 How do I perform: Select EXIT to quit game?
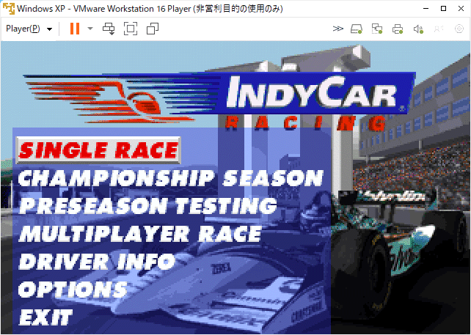(45, 317)
